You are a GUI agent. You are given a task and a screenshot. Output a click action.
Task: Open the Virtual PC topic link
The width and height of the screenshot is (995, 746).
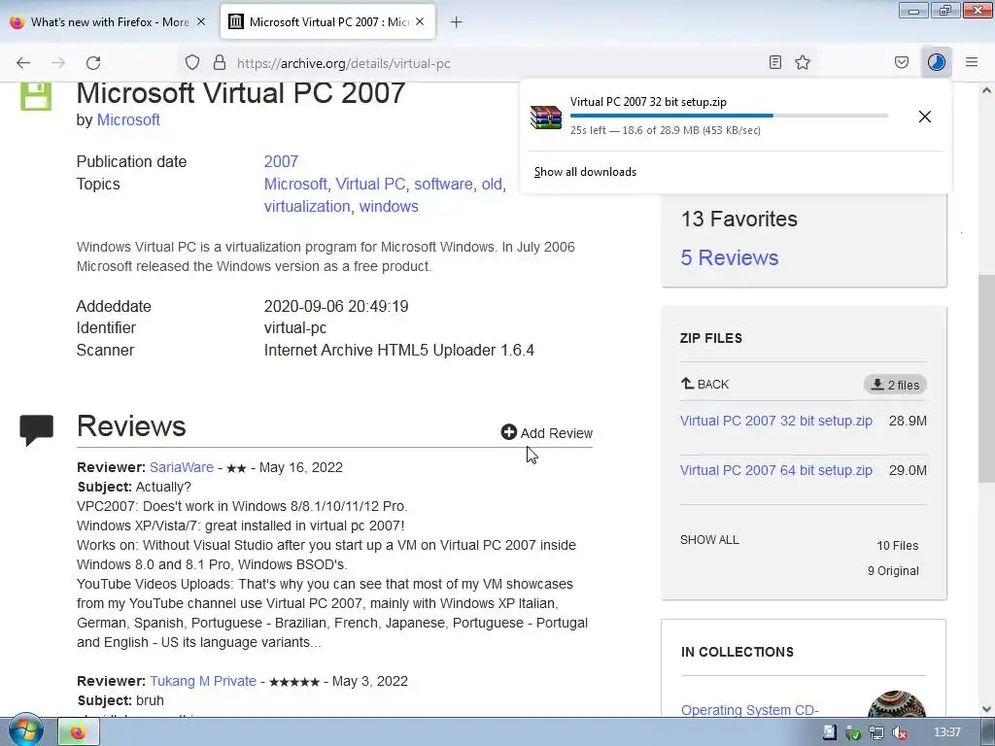click(370, 184)
